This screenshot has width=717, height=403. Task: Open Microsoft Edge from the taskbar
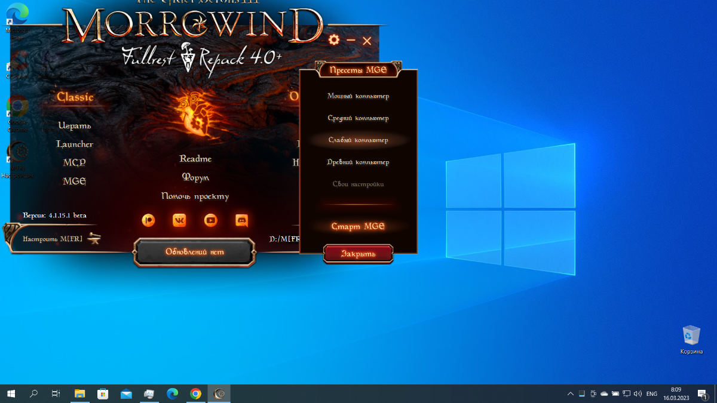click(173, 393)
